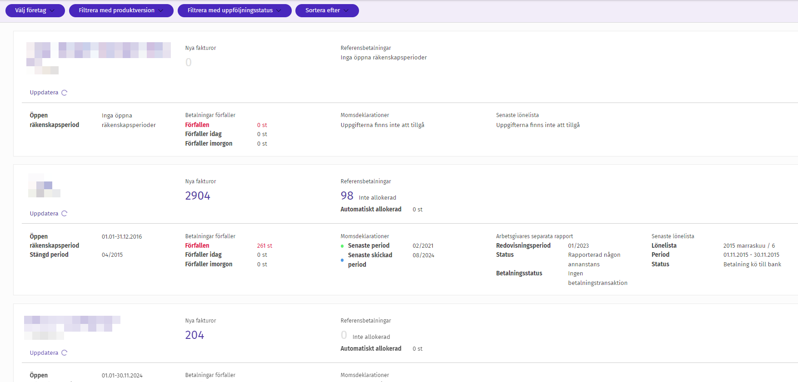This screenshot has height=382, width=798.
Task: Expand Filtrera med produktversion filter
Action: [x=121, y=10]
